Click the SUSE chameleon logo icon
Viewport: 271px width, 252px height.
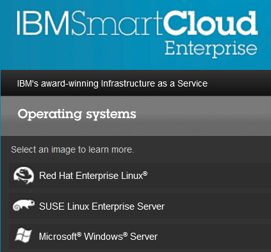pyautogui.click(x=24, y=205)
